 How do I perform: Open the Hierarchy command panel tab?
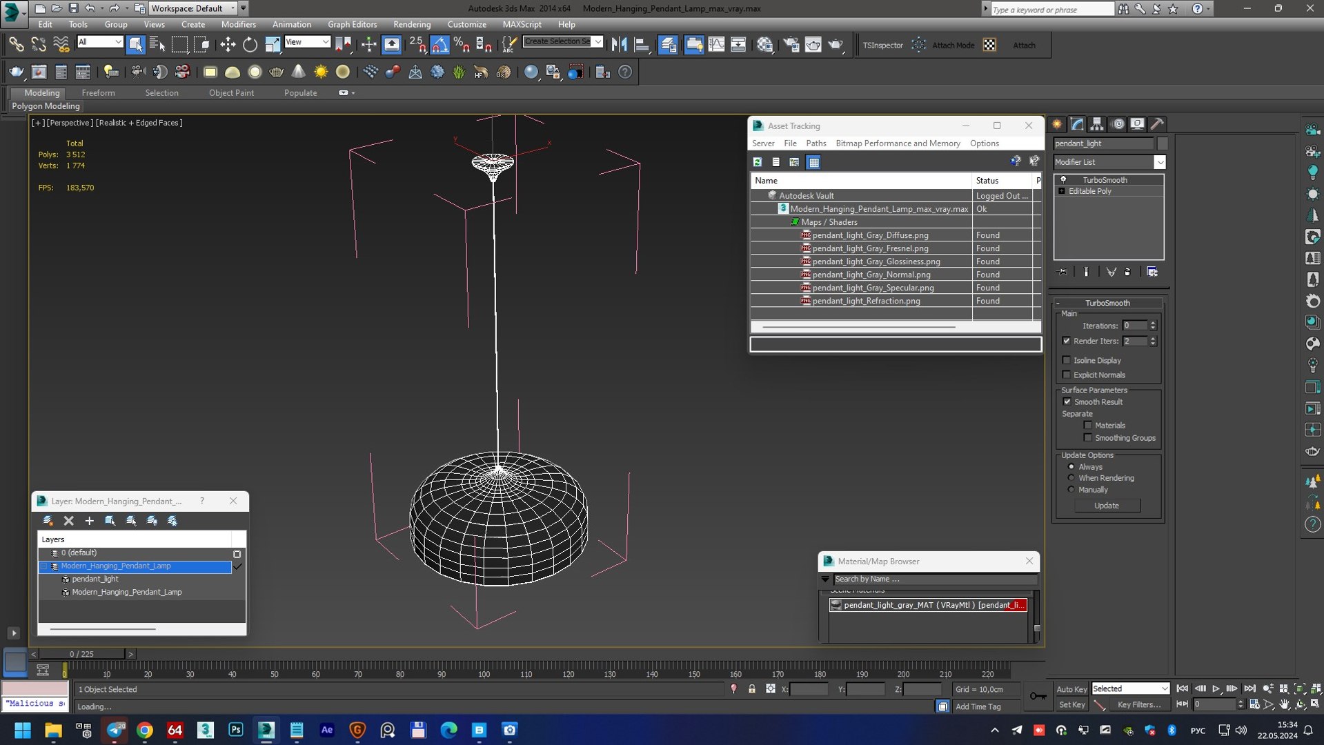pyautogui.click(x=1096, y=124)
